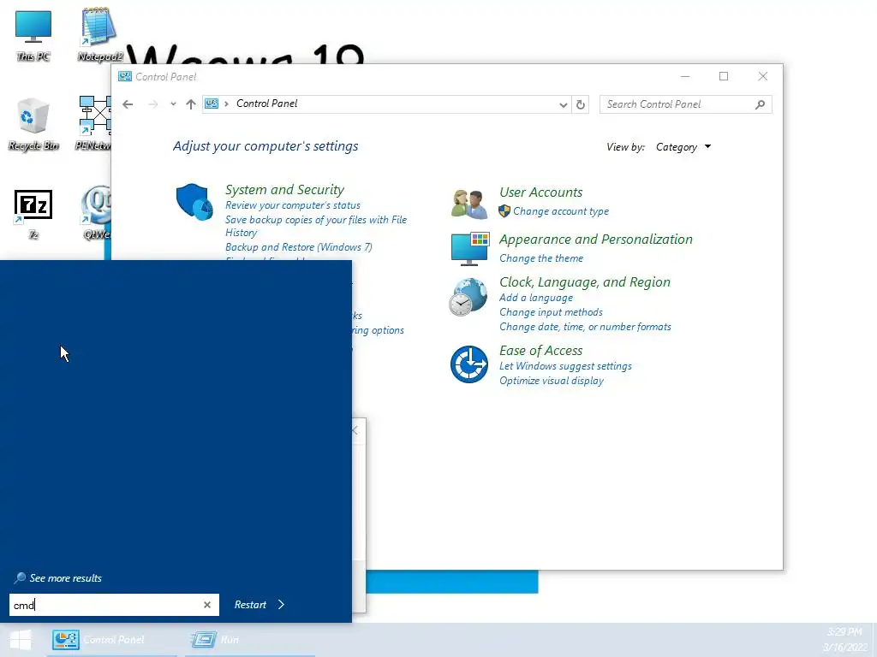This screenshot has height=657, width=877.
Task: Click Optimize visual display link
Action: point(552,381)
